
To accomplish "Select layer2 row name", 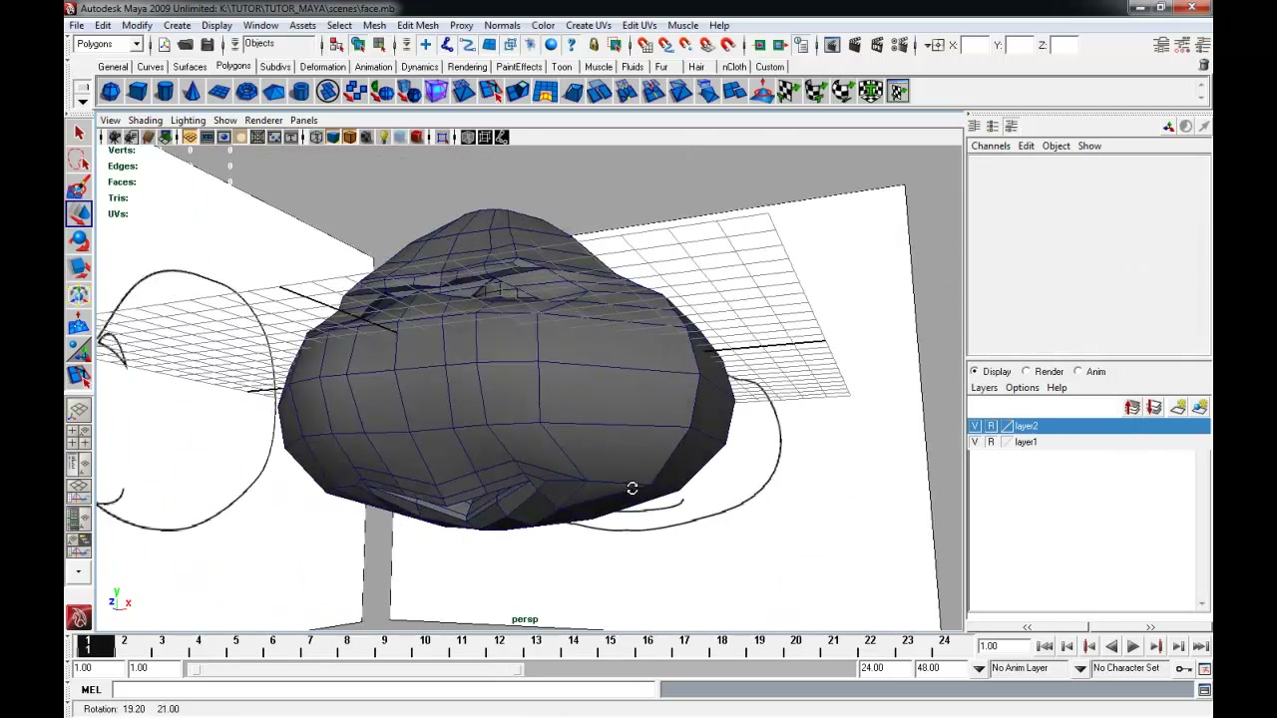I will (1026, 427).
